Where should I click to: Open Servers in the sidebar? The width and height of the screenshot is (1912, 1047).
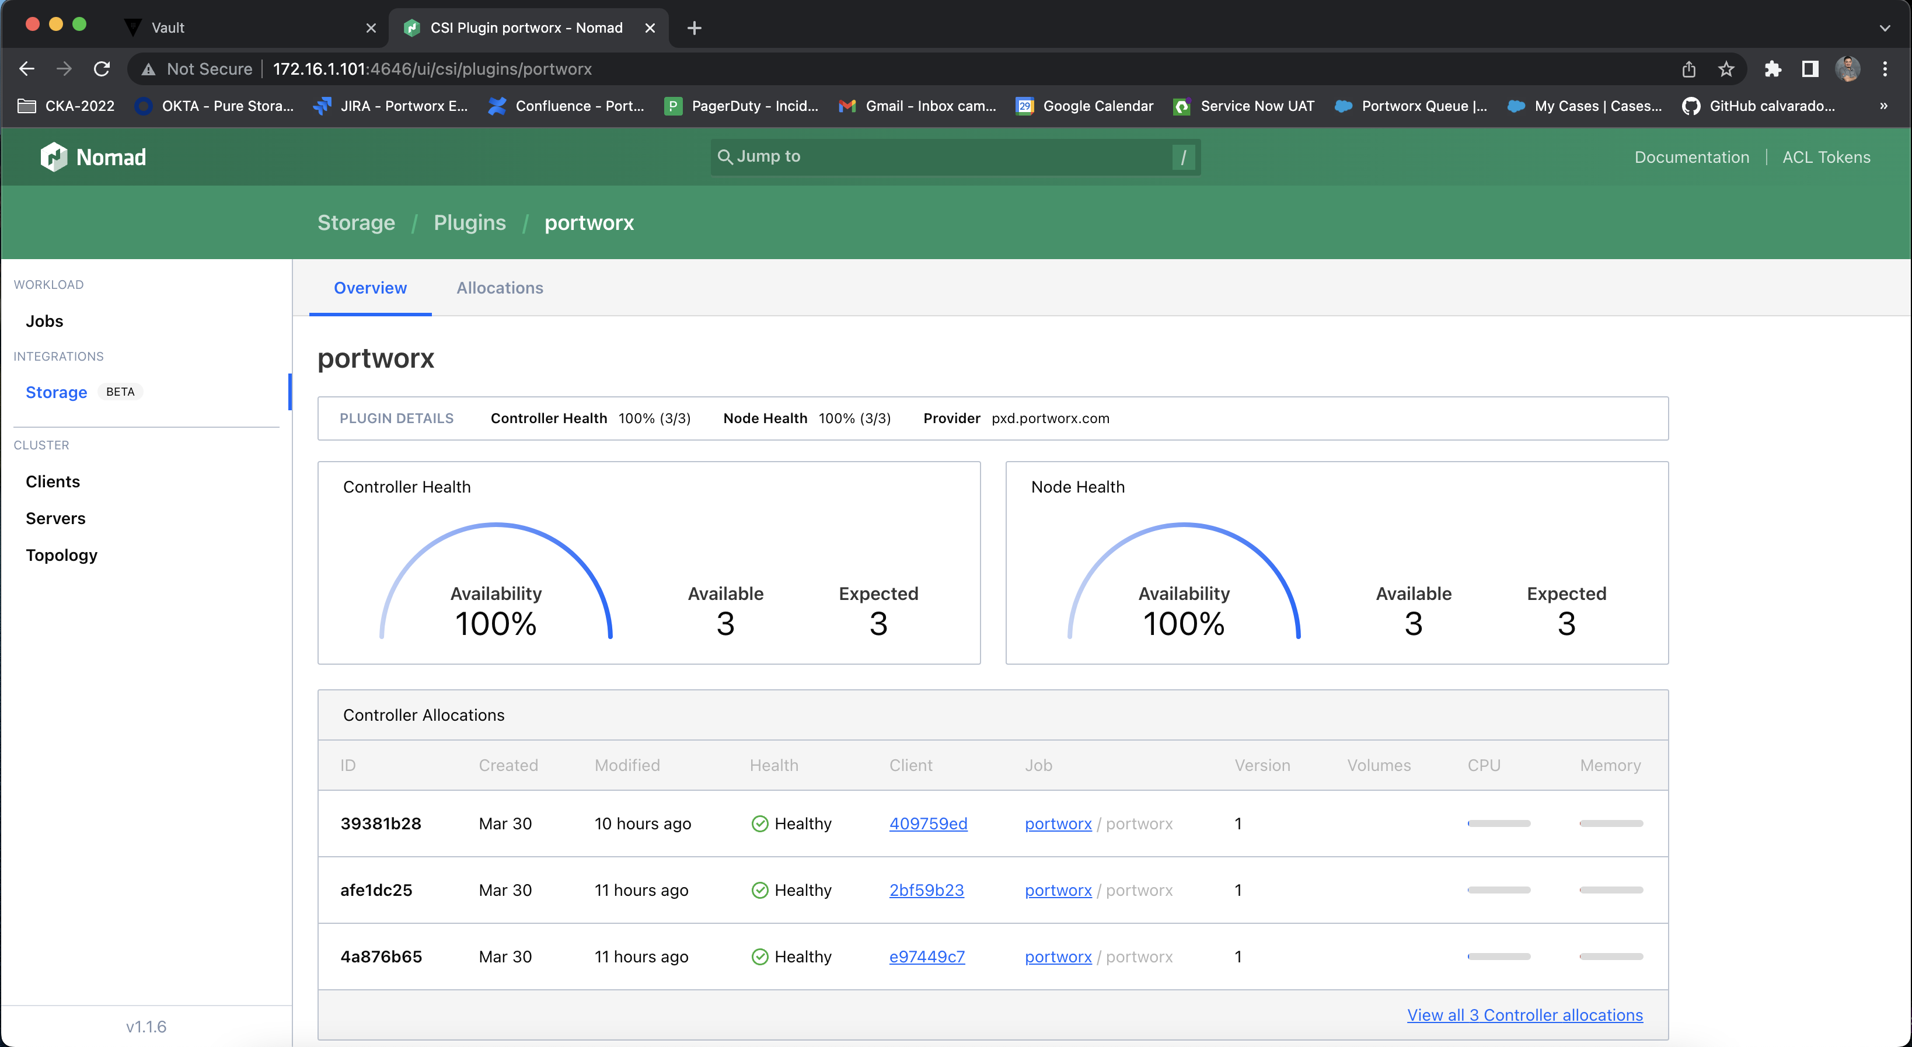point(55,519)
